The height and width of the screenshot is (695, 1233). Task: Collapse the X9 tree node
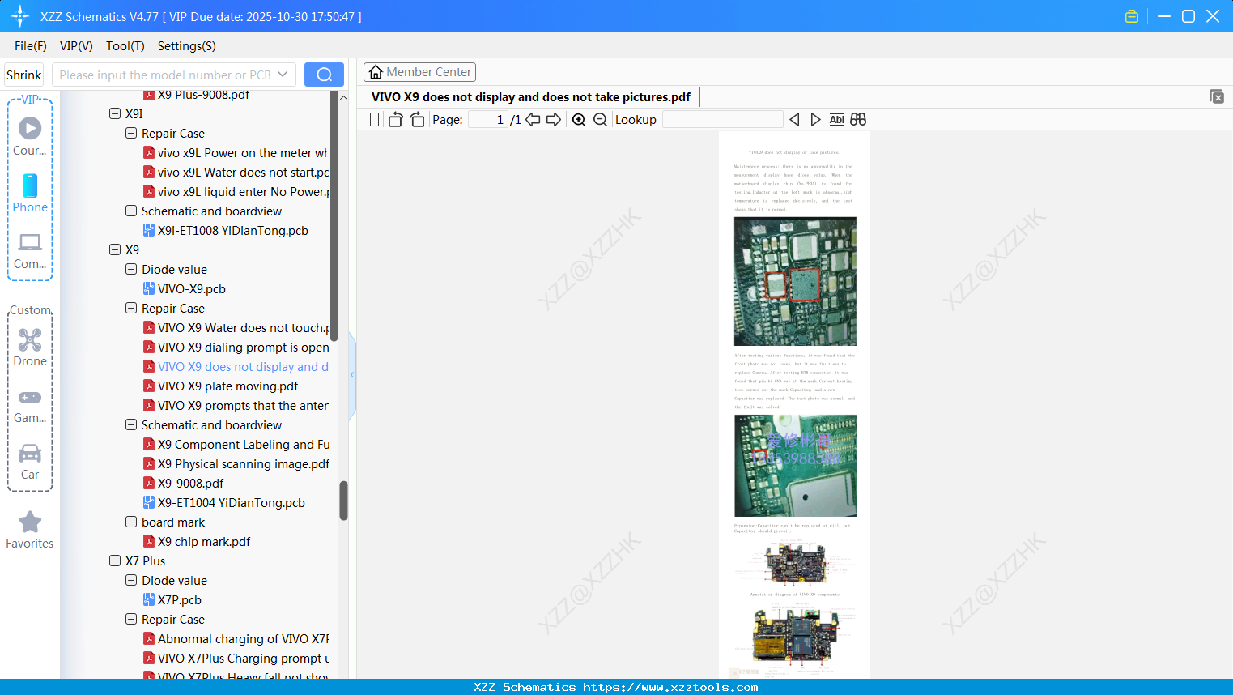(x=115, y=250)
